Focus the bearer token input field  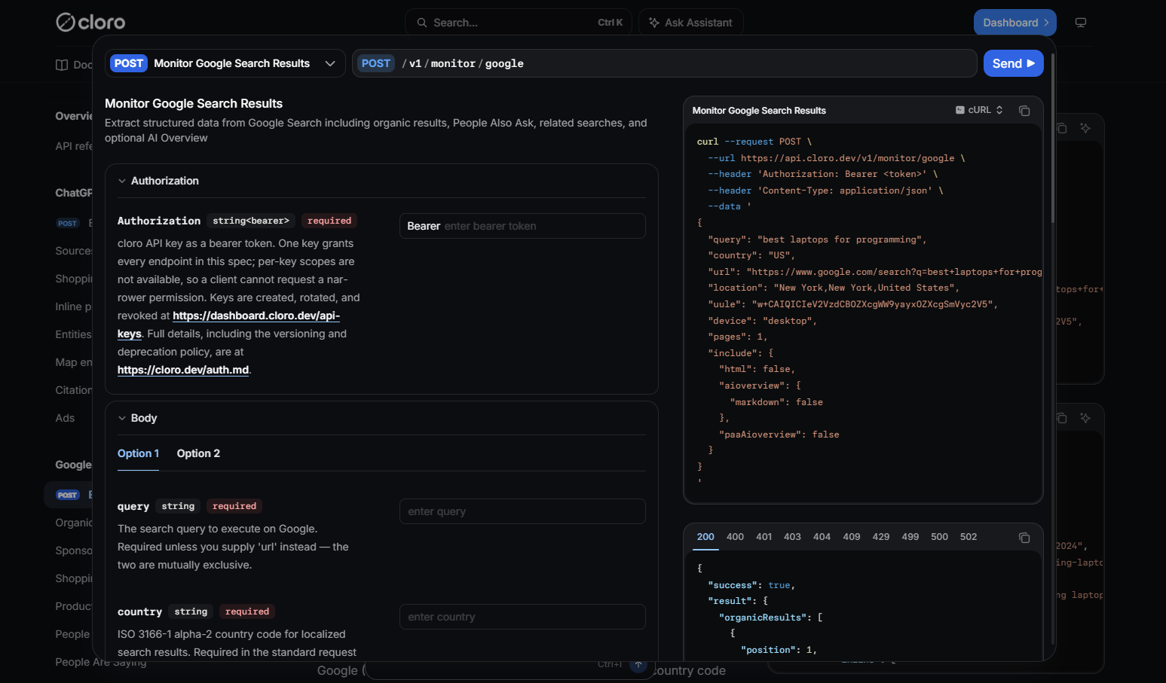click(x=522, y=226)
